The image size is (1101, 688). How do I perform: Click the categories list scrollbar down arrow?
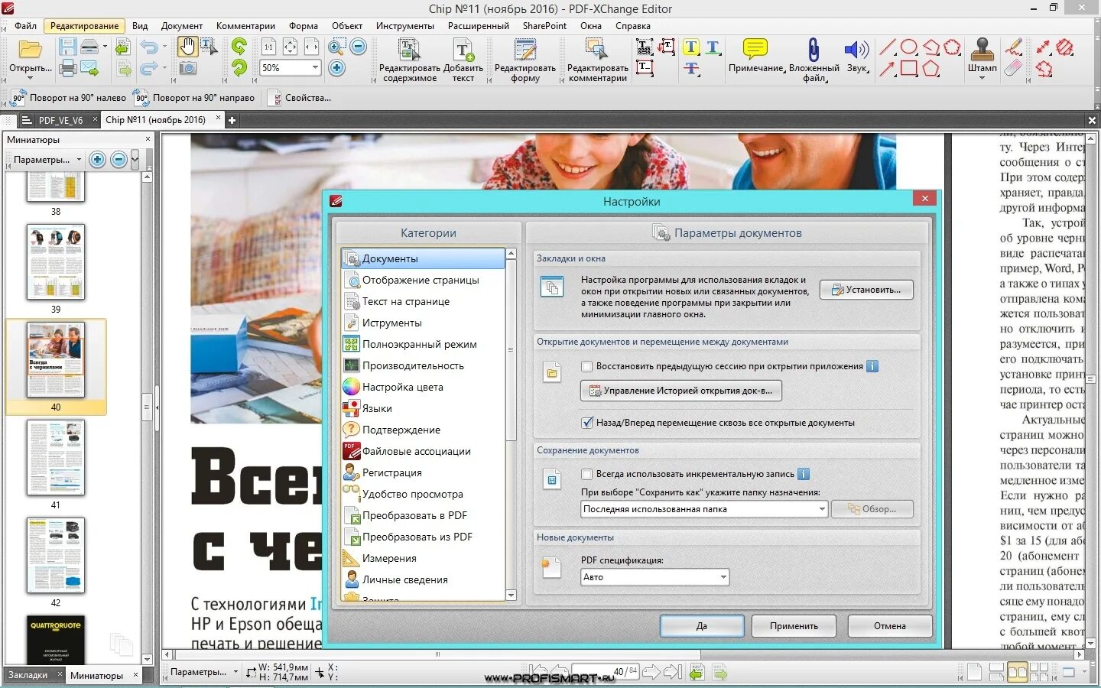[x=511, y=595]
